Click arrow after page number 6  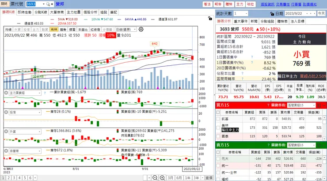(x=35, y=177)
